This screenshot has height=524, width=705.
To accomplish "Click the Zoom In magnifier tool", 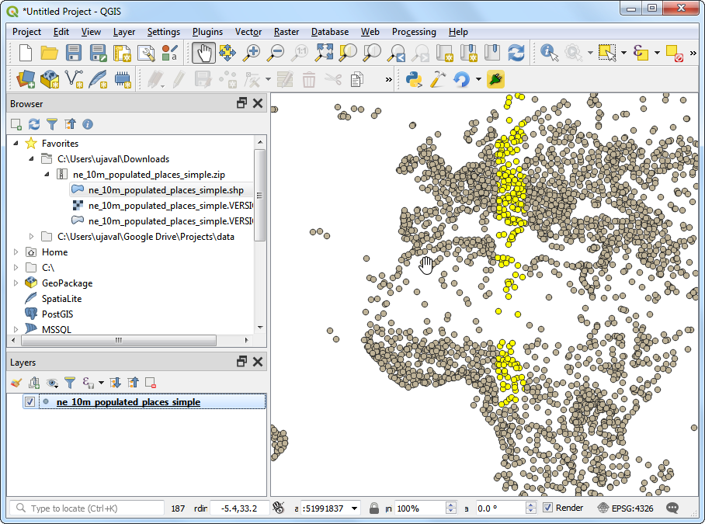I will tap(252, 53).
